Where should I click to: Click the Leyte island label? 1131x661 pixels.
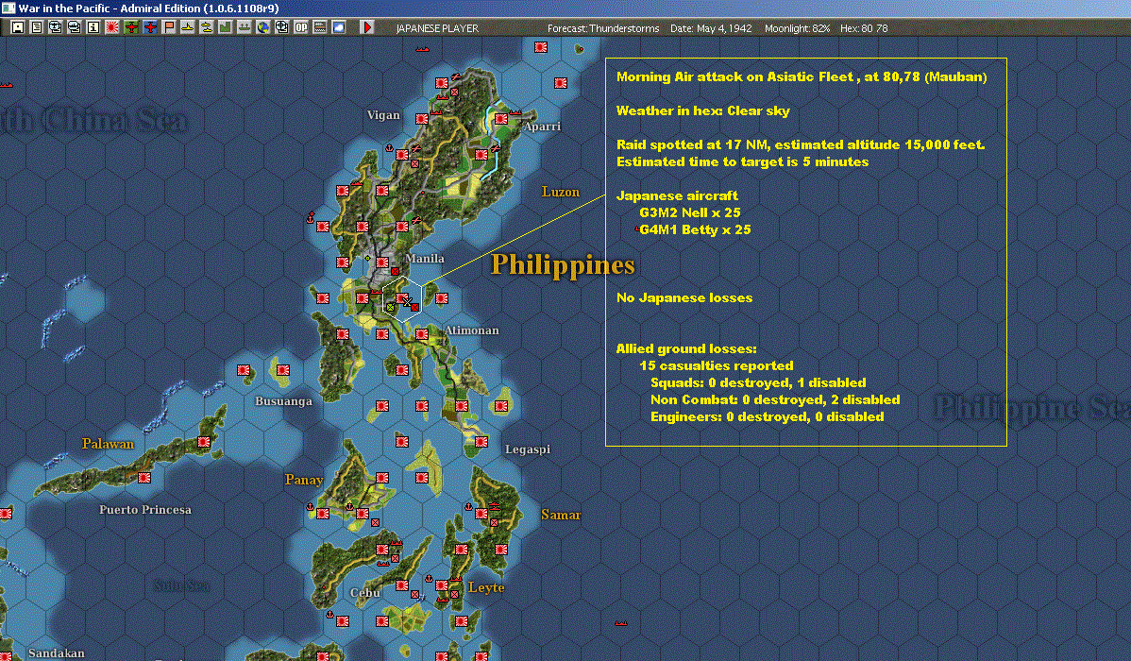pyautogui.click(x=486, y=587)
